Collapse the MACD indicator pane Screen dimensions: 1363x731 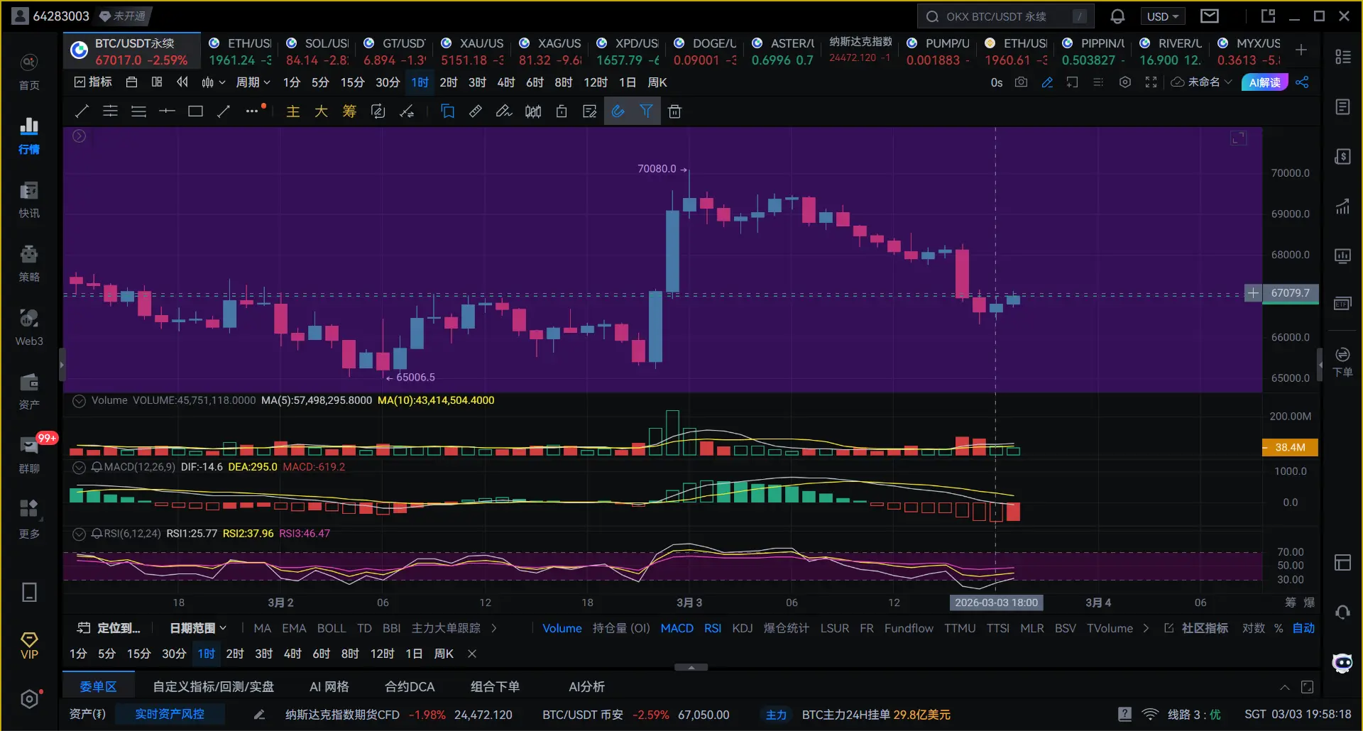[x=79, y=467]
